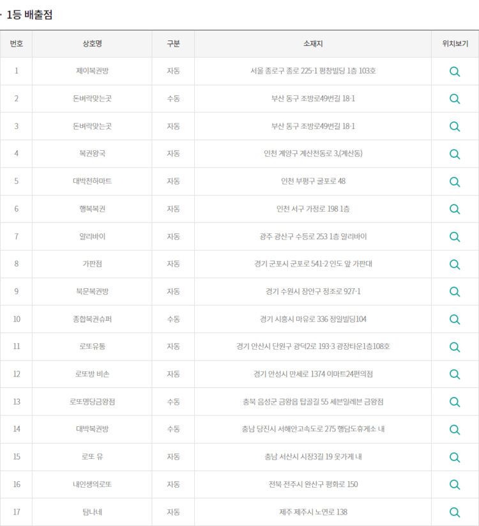Open location search for 대박천하마트
Image resolution: width=479 pixels, height=526 pixels.
455,182
